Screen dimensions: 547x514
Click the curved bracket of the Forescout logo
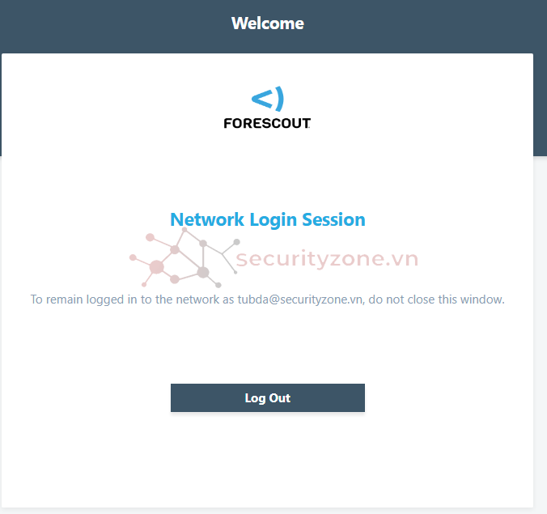(x=280, y=99)
